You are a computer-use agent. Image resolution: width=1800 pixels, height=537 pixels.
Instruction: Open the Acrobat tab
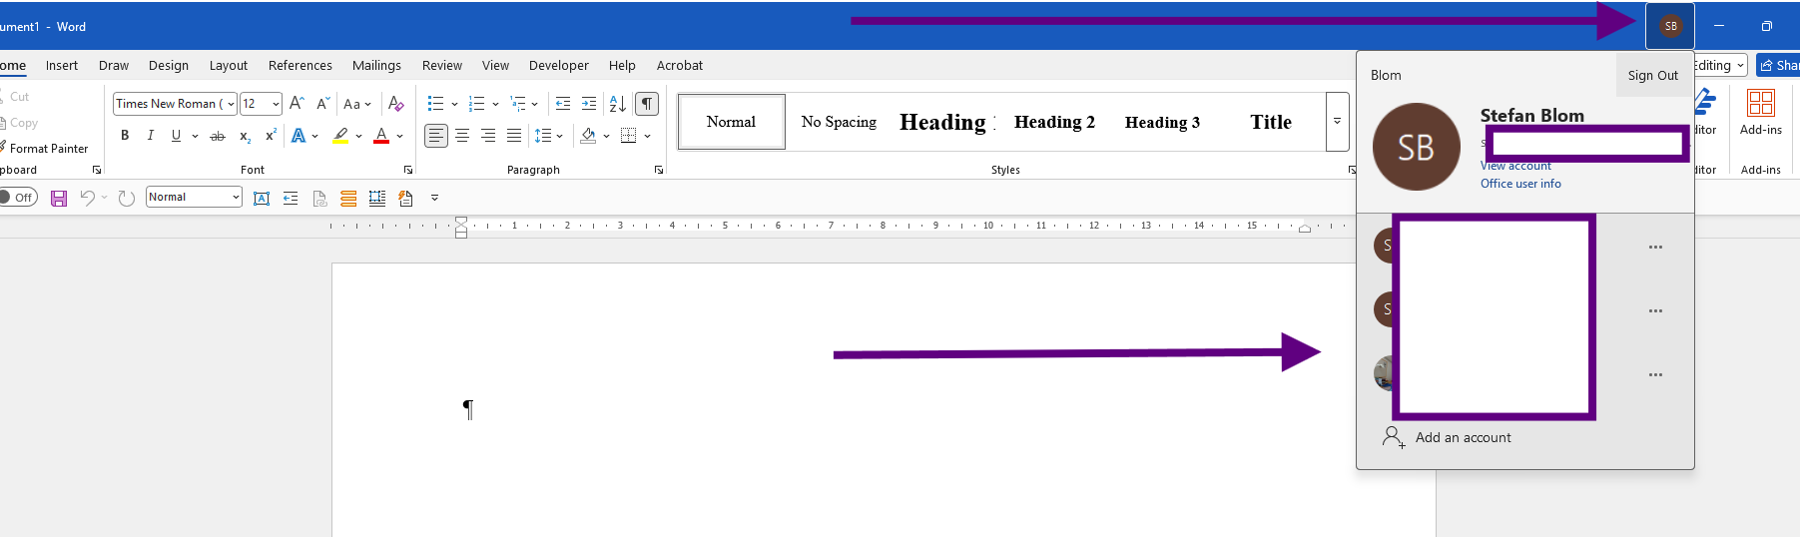point(680,66)
